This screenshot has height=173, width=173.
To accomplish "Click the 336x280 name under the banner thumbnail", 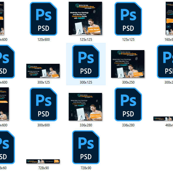I will 86,125.
